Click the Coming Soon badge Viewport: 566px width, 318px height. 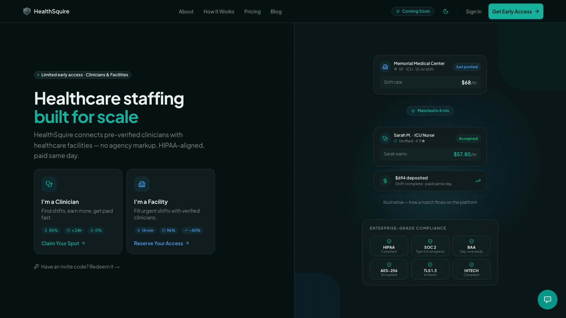pyautogui.click(x=413, y=11)
